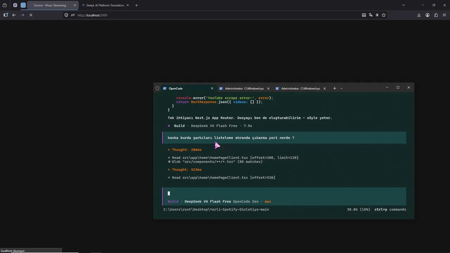
Task: Expand the 'Thought: 286ms' entry
Action: click(x=185, y=150)
